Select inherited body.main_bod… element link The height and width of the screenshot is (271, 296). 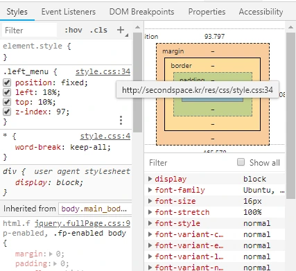pyautogui.click(x=94, y=209)
